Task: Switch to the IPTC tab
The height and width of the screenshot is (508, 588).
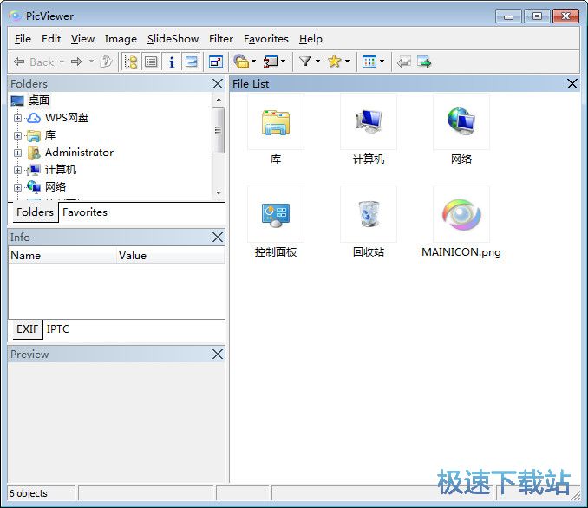Action: (x=58, y=329)
